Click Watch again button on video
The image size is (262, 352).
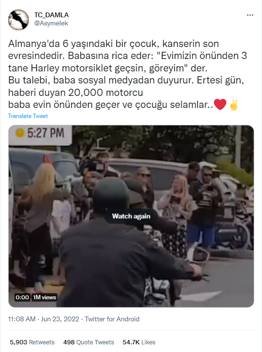[x=131, y=216]
